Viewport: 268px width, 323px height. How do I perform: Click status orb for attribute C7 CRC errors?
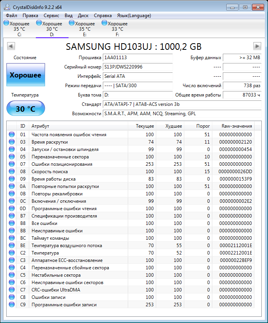tap(12, 290)
